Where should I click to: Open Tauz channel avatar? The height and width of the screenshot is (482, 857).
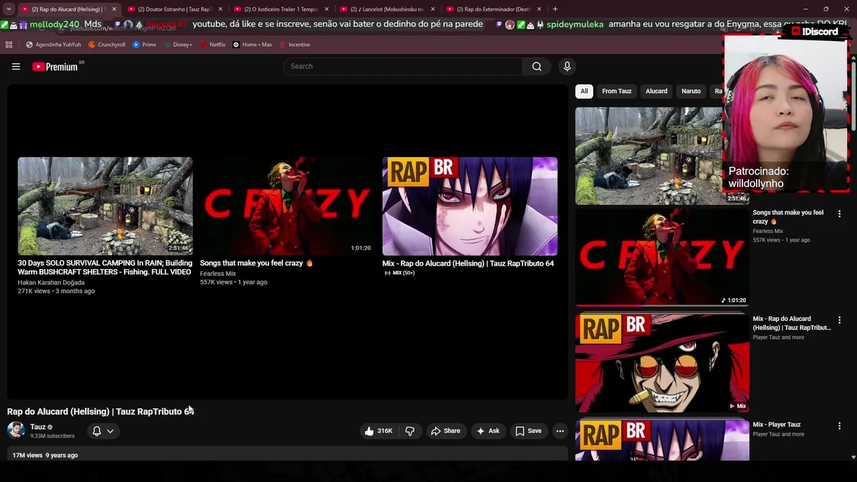click(16, 430)
